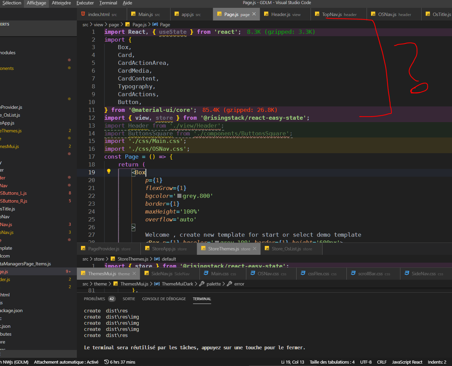Switch to the Store_OsList.js store tab

click(292, 249)
